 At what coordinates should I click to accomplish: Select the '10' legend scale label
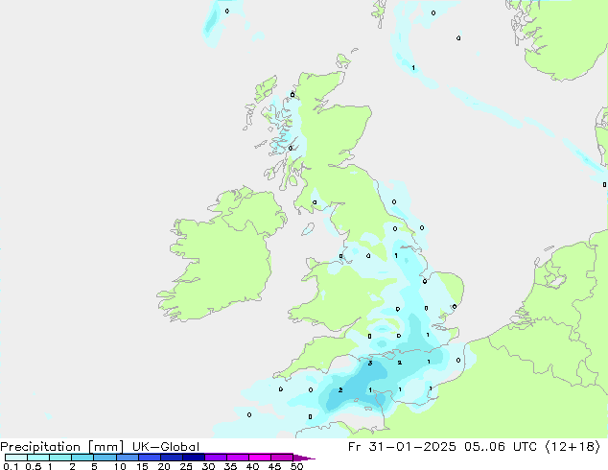[120, 466]
